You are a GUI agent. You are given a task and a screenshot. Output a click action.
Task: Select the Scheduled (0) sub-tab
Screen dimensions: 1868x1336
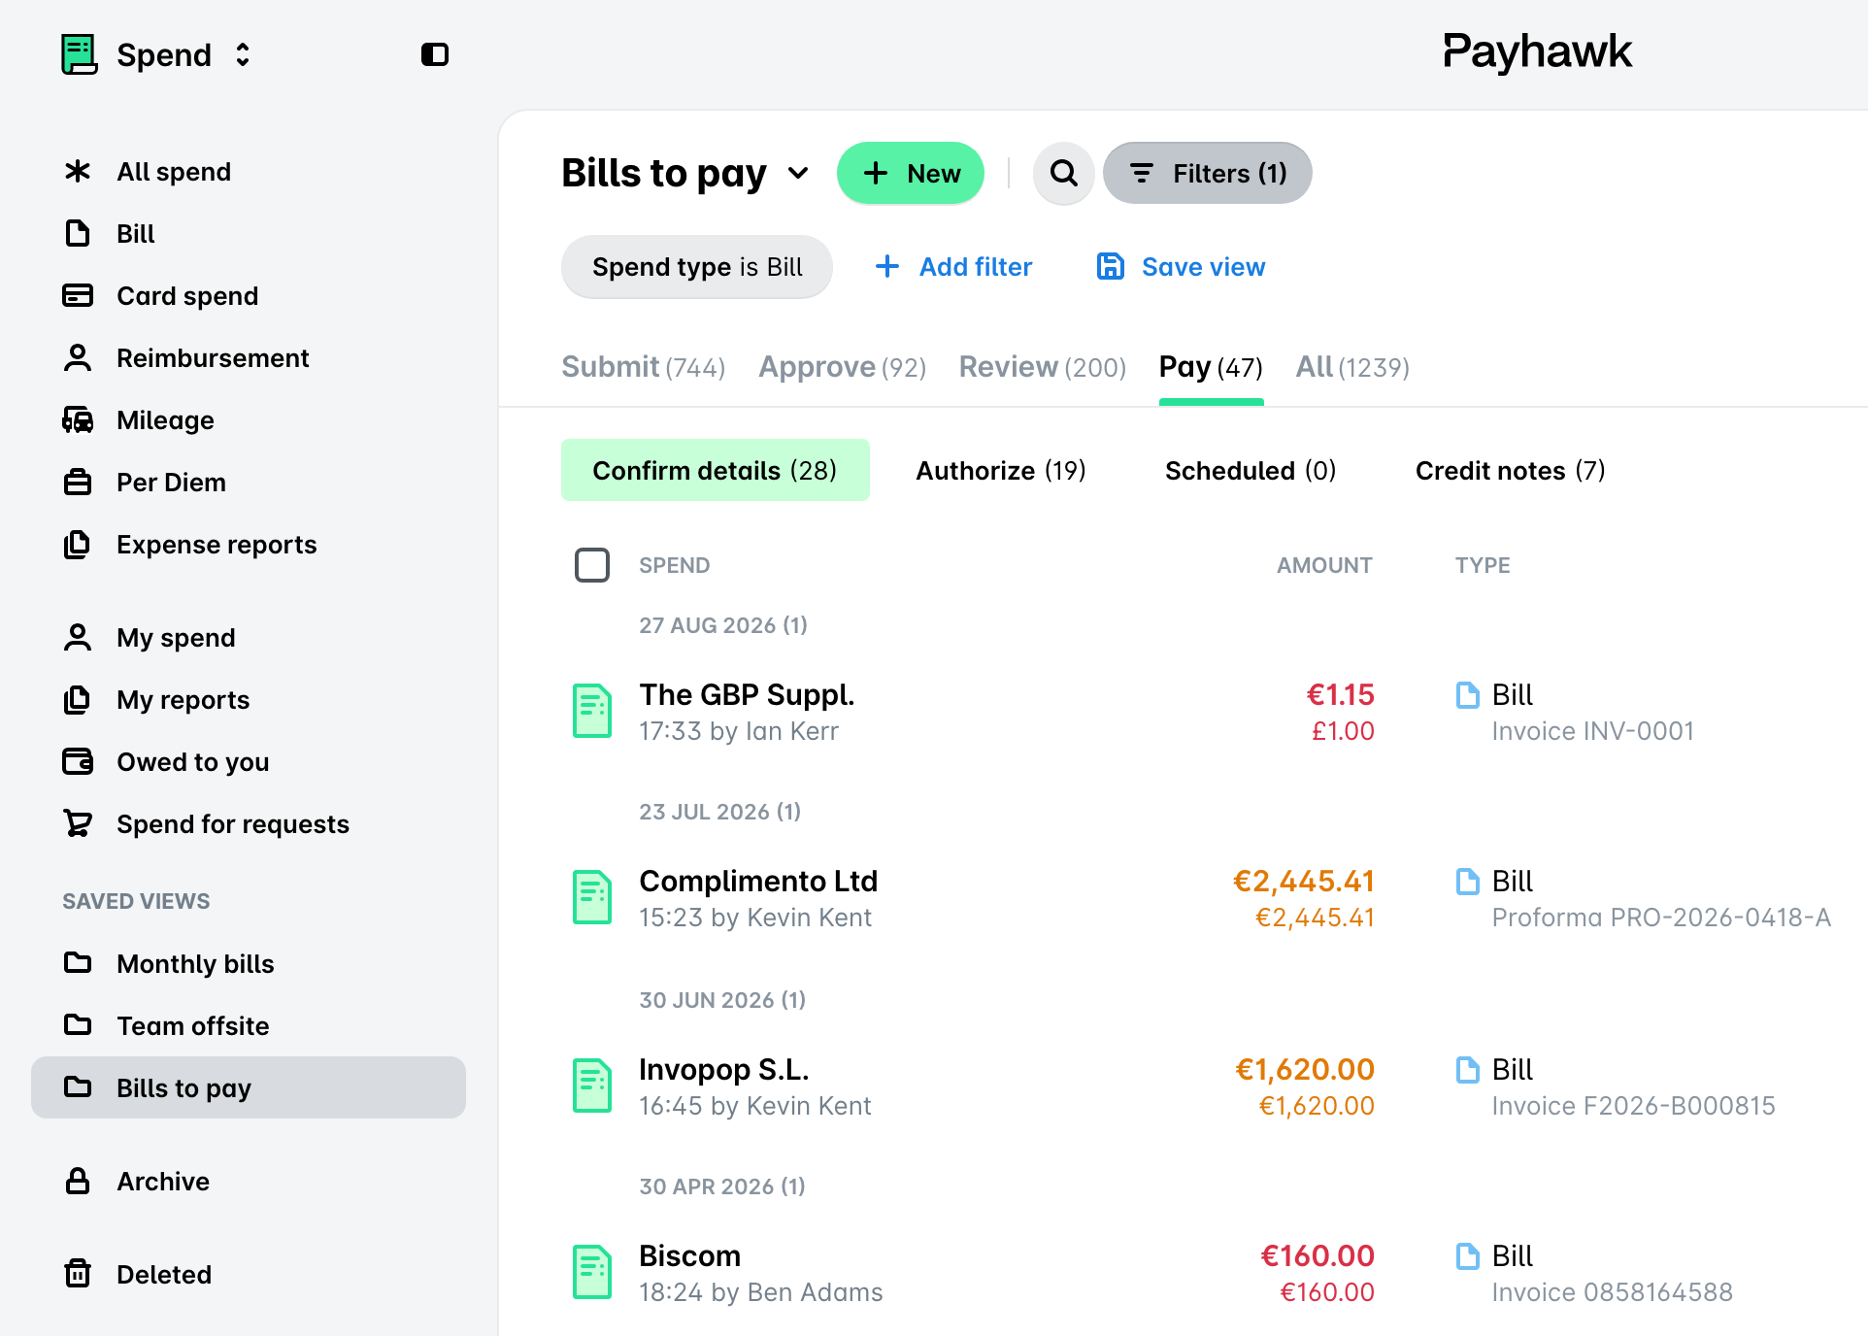pos(1251,471)
